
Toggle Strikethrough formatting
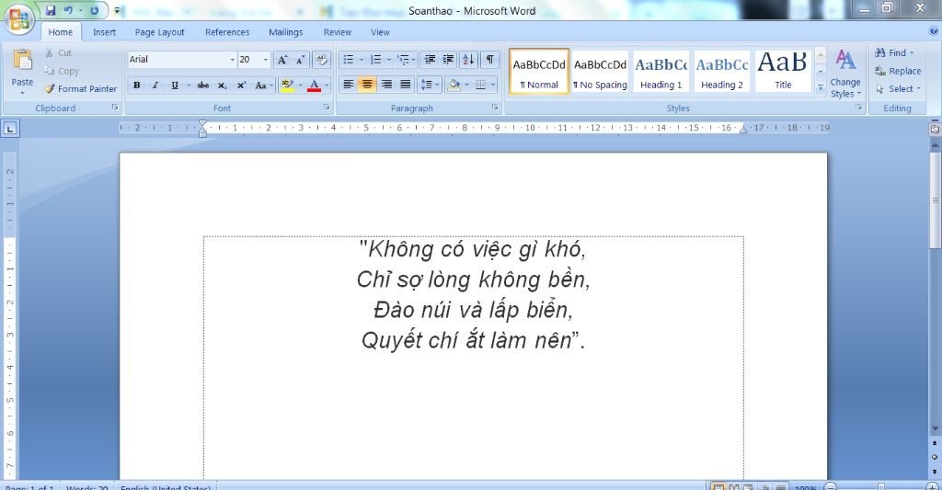pyautogui.click(x=203, y=85)
